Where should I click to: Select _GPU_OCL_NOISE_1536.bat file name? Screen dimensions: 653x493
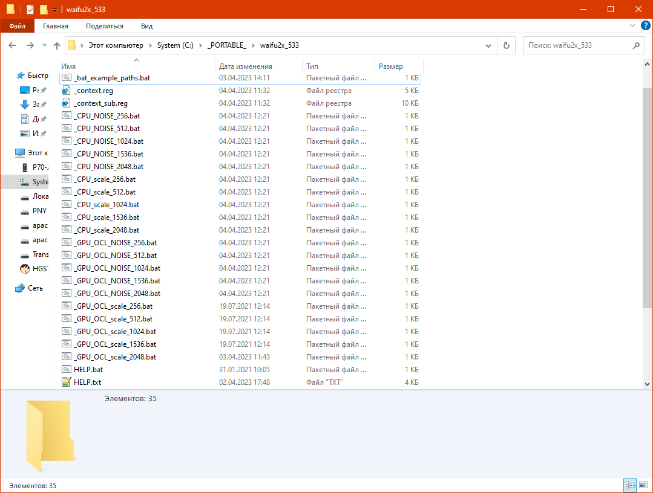[x=117, y=280]
